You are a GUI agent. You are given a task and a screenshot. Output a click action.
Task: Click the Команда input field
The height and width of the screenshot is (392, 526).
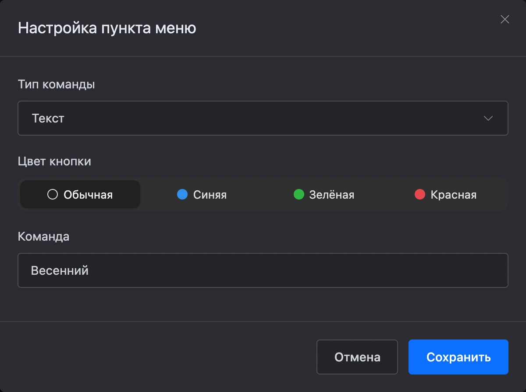(x=263, y=270)
